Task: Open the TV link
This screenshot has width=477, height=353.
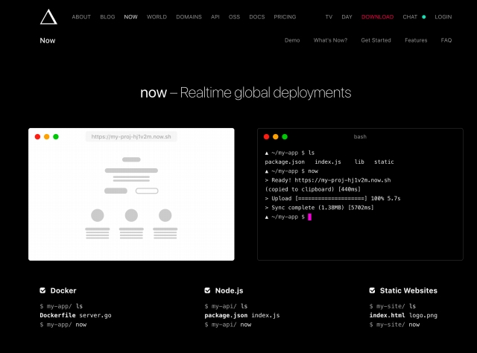Action: (x=329, y=16)
